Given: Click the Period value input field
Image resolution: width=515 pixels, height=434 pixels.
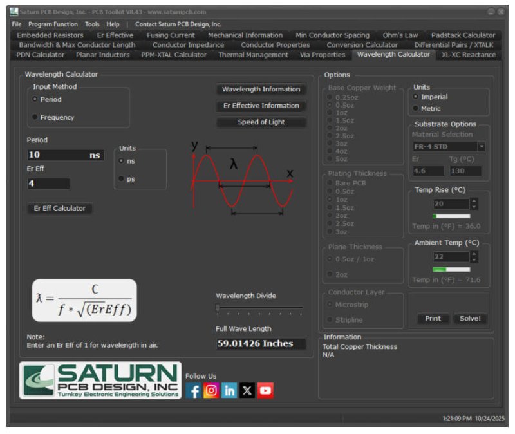Looking at the screenshot, I should tap(66, 155).
